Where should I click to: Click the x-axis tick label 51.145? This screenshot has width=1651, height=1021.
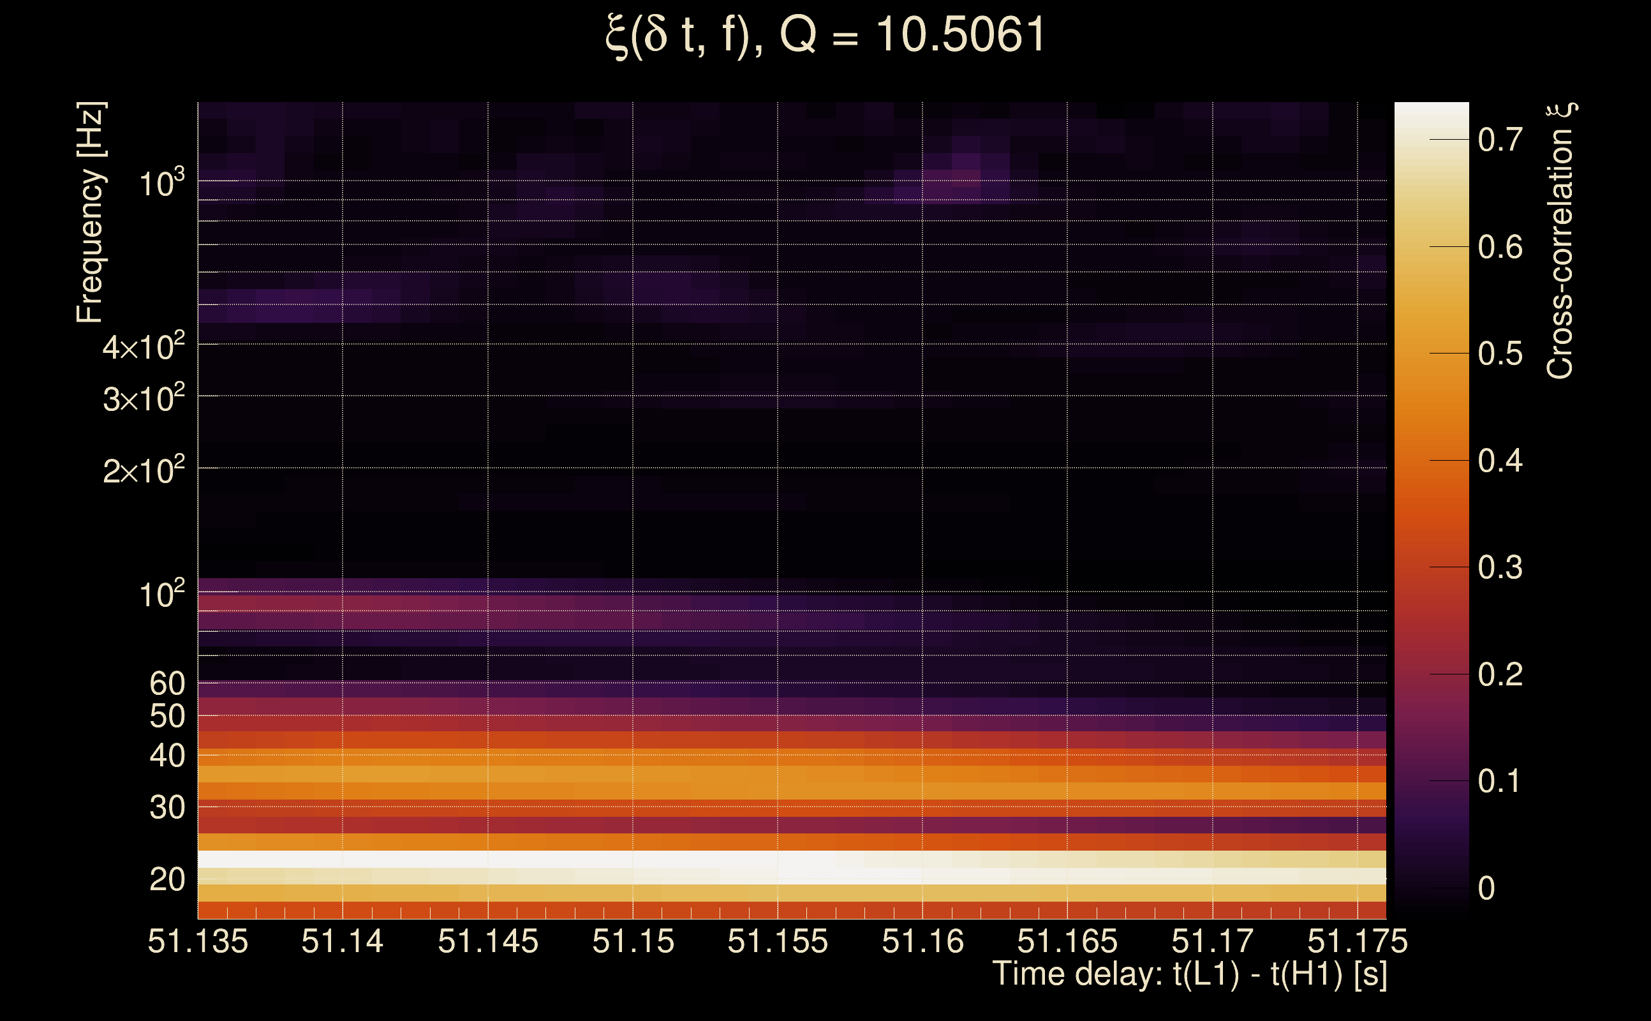tap(488, 941)
